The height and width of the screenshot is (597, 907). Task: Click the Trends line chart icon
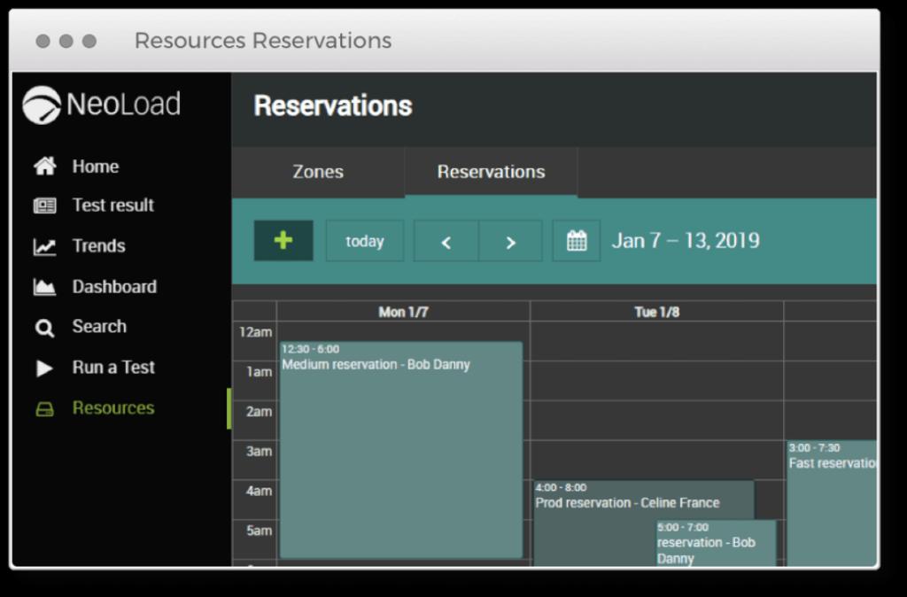pos(44,247)
